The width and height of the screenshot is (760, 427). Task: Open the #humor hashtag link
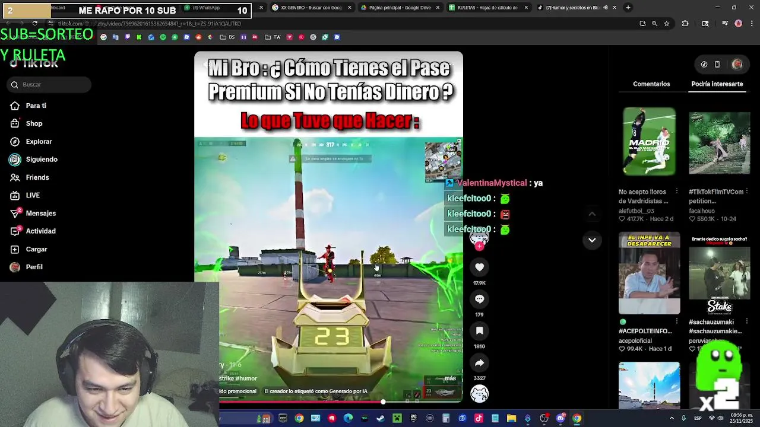246,378
